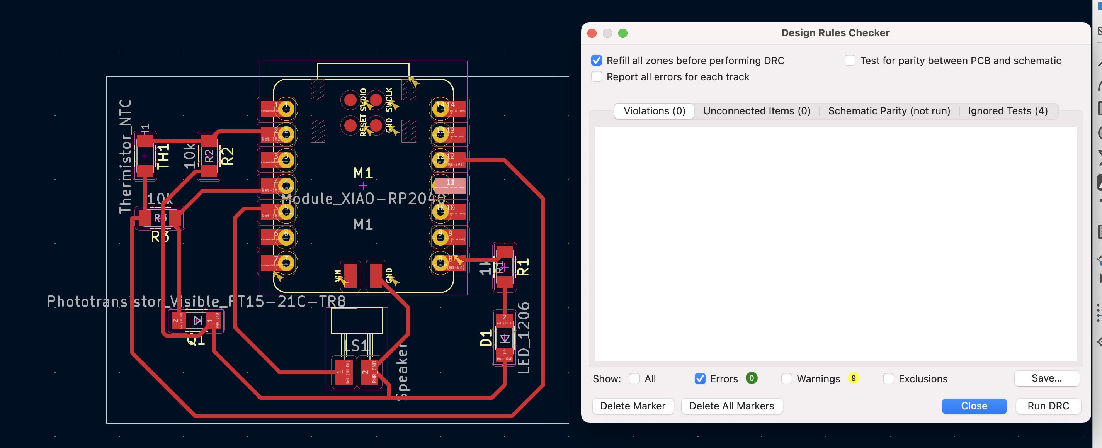Click the green zoom window button
Screen dimensions: 1102x448
623,33
